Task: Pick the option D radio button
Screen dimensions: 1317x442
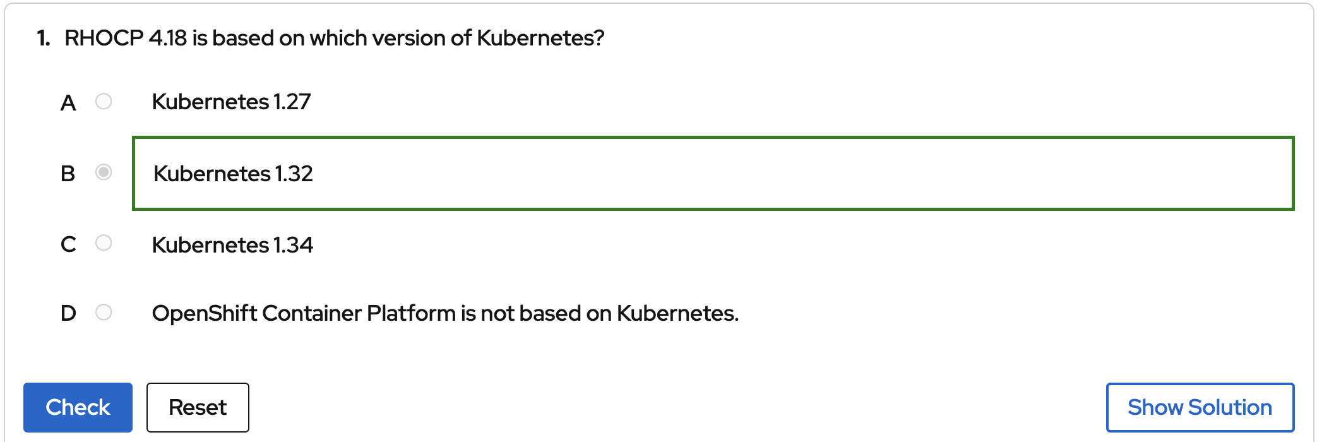Action: (x=104, y=312)
